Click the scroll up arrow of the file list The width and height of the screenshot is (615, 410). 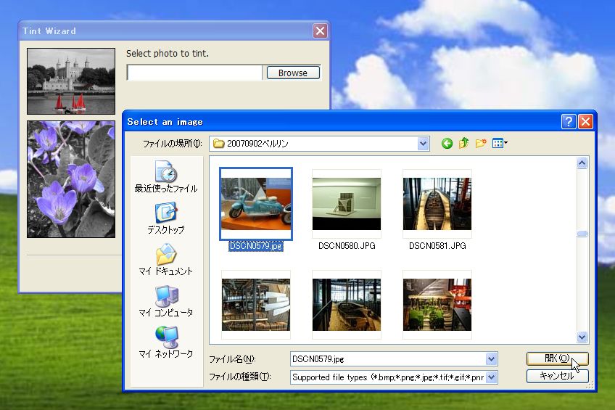point(582,163)
